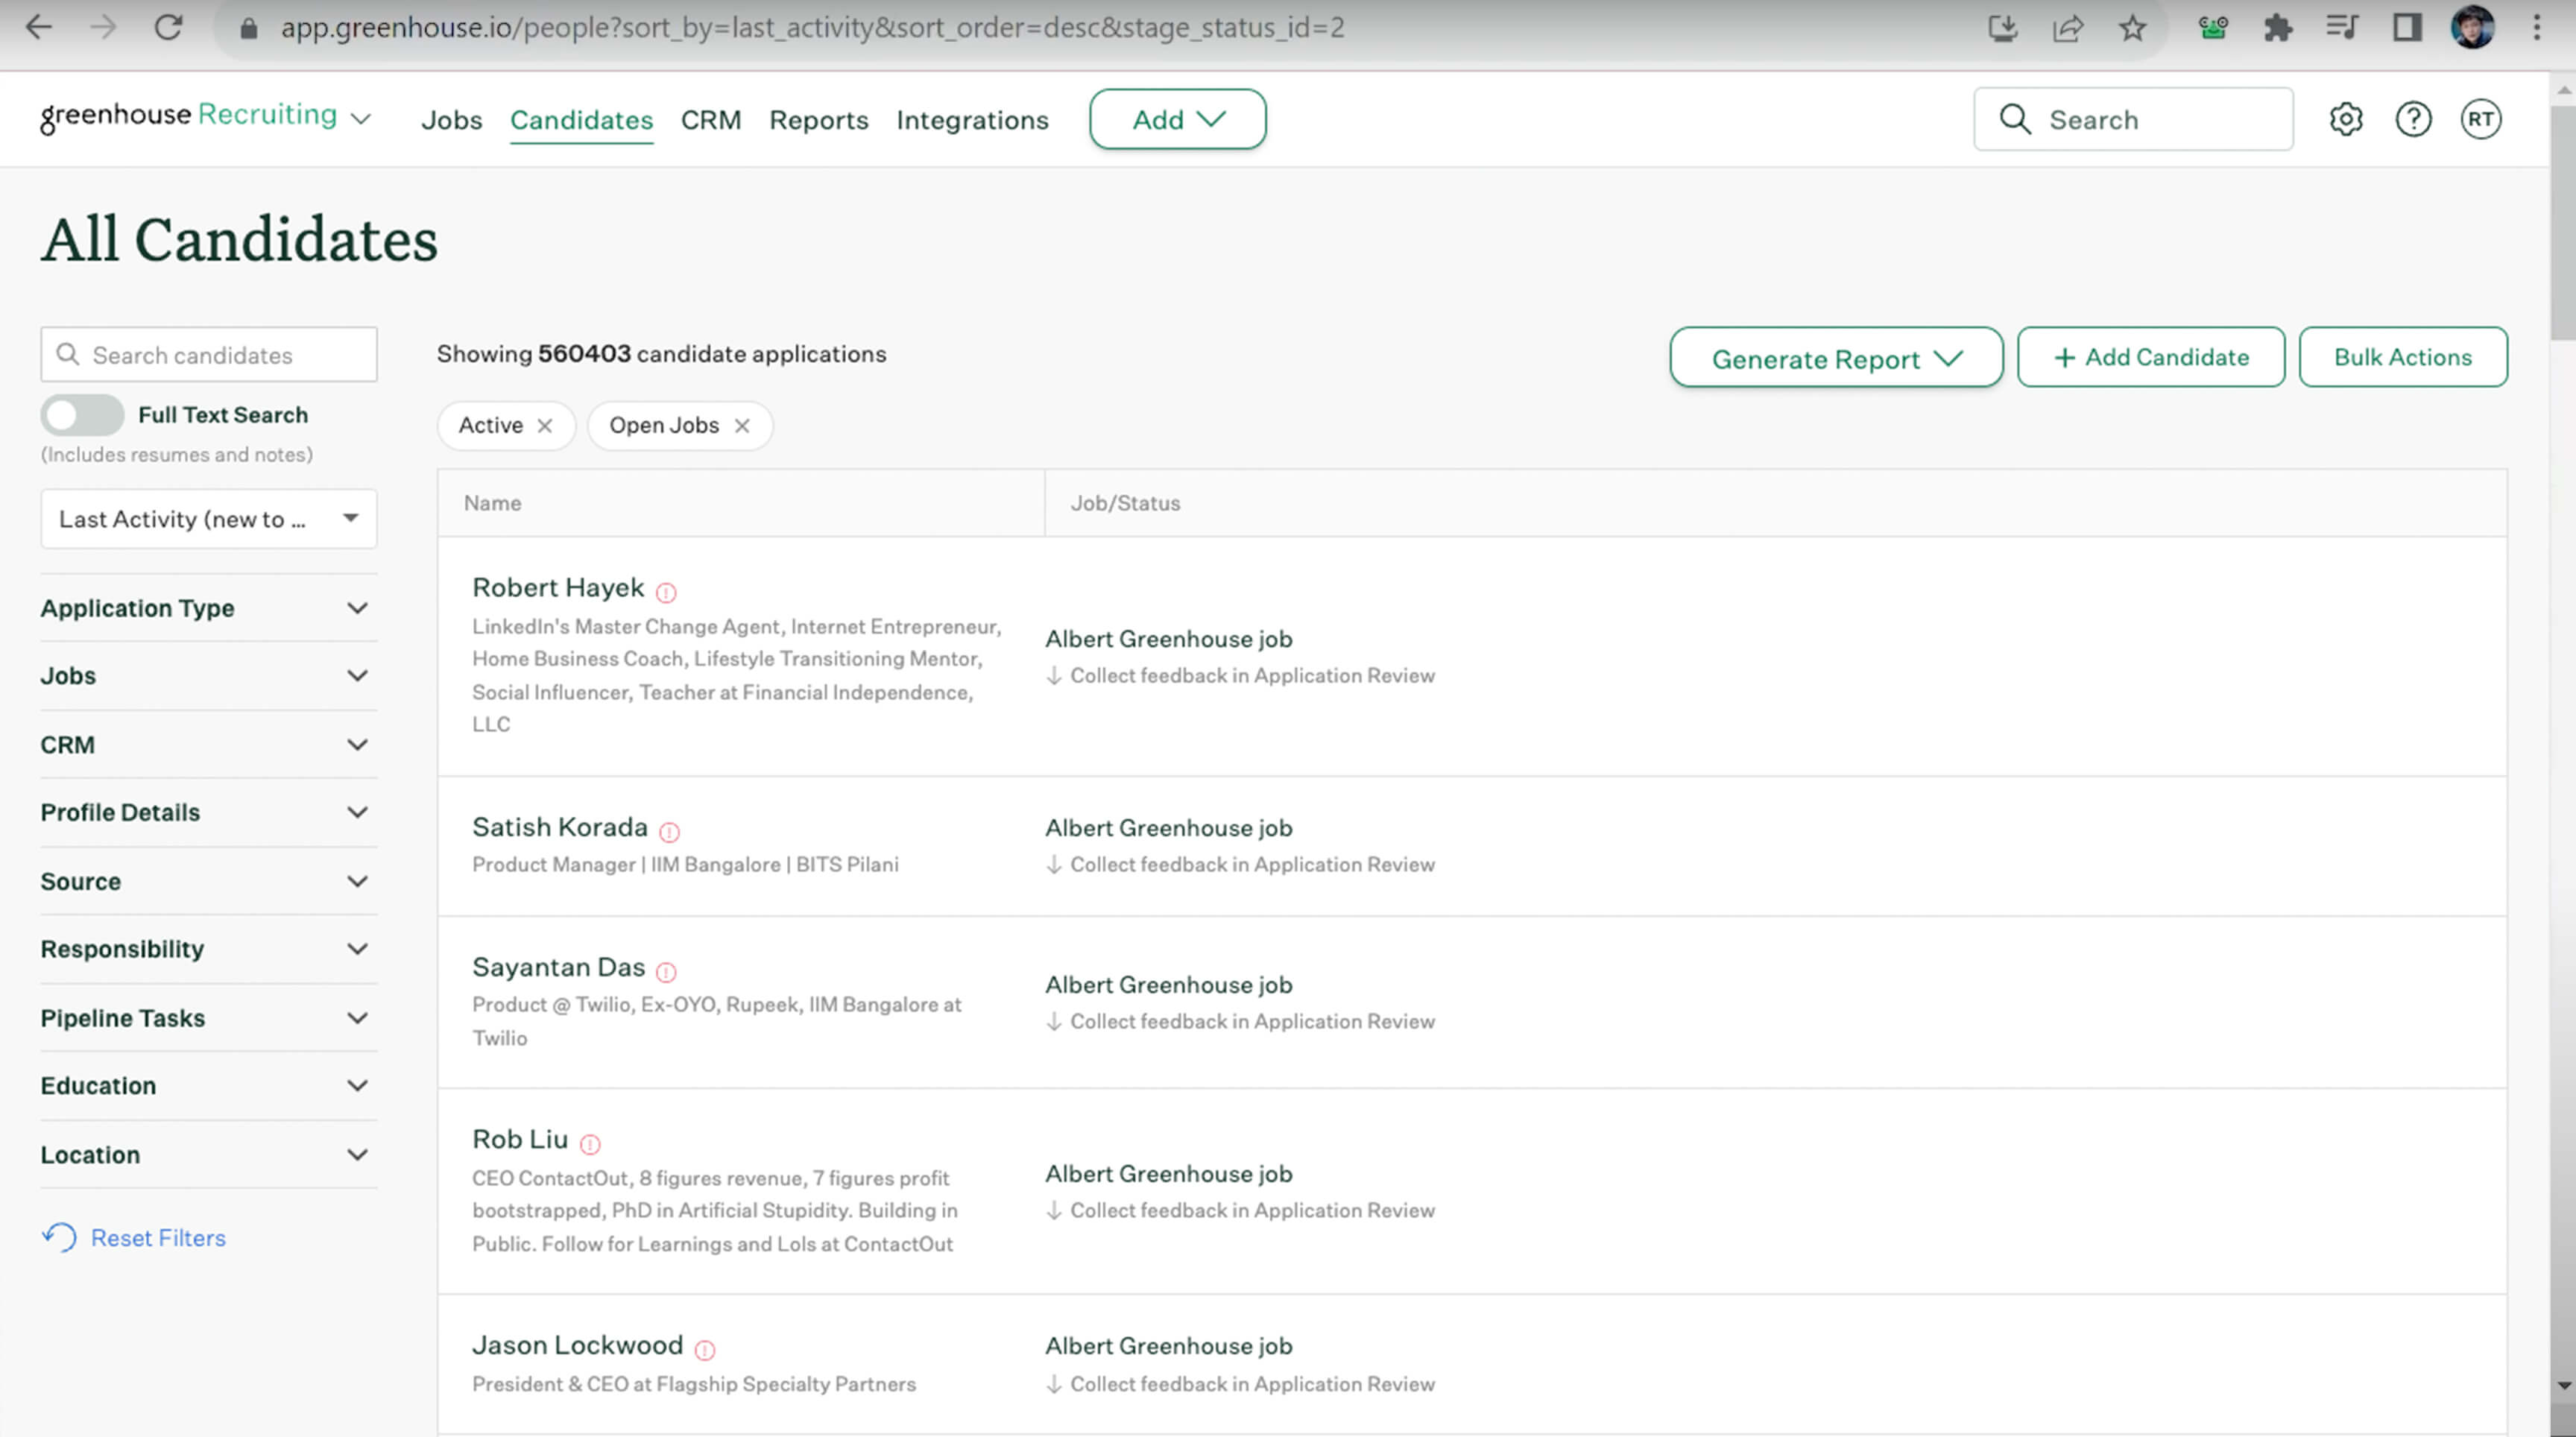
Task: Enable the Full Text Search toggle
Action: click(82, 415)
